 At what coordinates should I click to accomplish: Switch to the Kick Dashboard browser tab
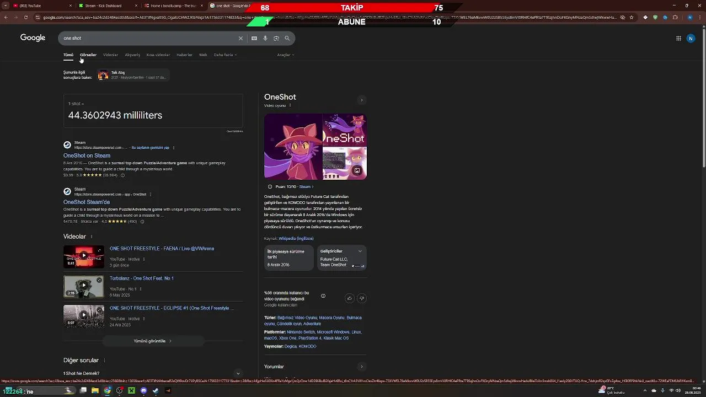[x=108, y=6]
